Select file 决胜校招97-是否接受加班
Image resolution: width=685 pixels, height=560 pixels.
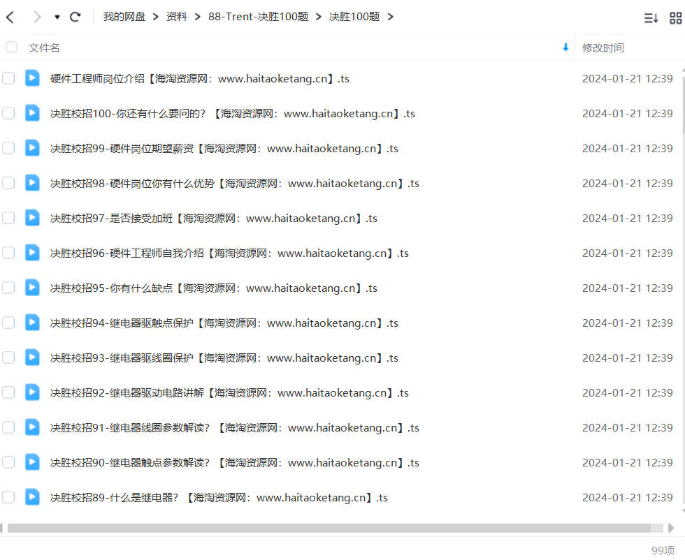tap(214, 219)
